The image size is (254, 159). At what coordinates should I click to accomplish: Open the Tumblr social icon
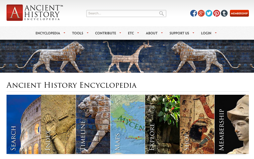pos(224,13)
